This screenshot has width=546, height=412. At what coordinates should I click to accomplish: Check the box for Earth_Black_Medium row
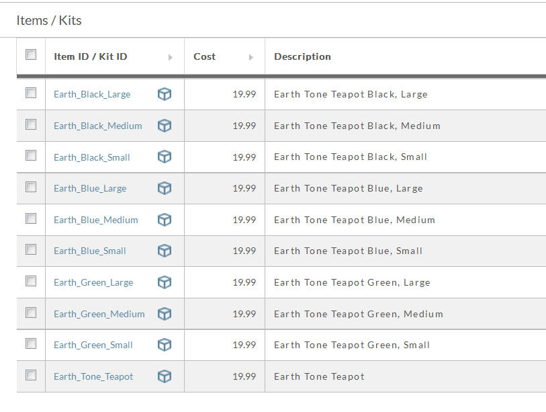tap(31, 124)
